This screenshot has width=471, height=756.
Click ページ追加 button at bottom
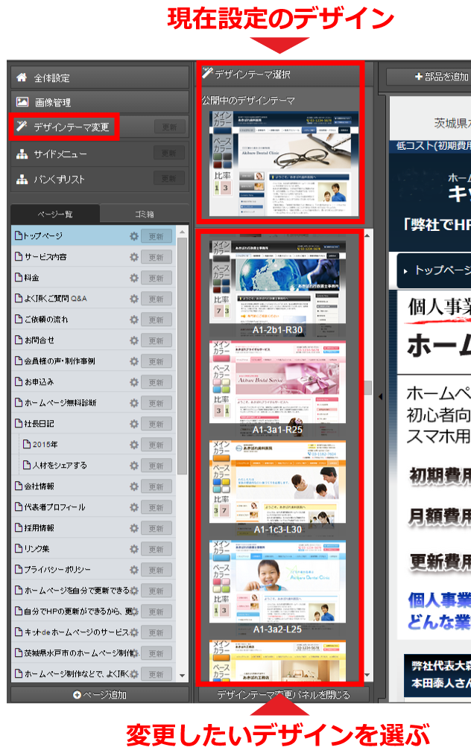[x=99, y=694]
